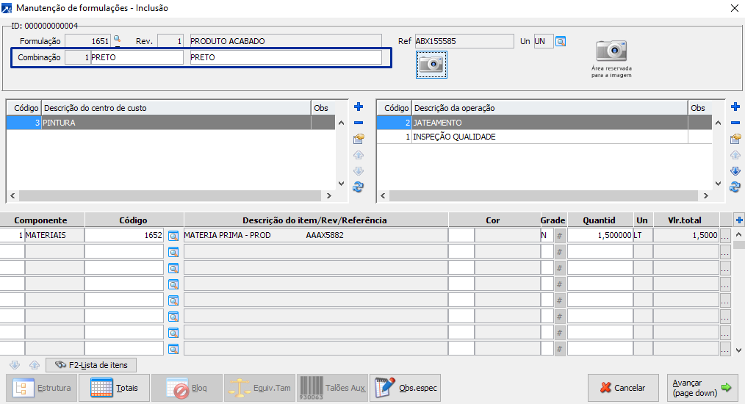Screen dimensions: 745x404
Task: Select the JATEAMENTO operation row
Action: pos(544,123)
